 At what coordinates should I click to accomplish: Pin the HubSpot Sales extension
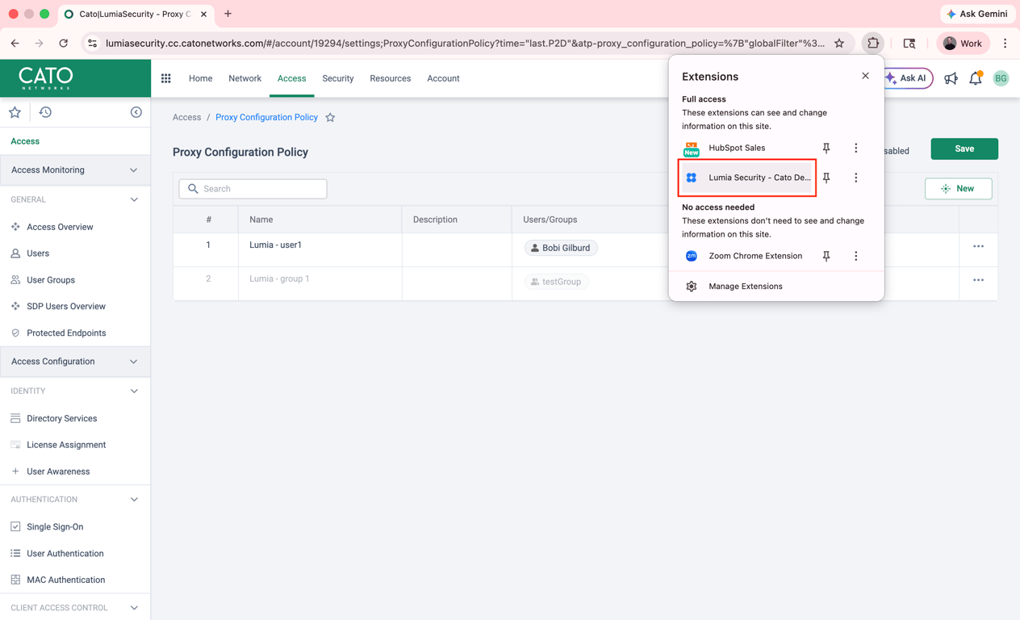click(x=826, y=148)
